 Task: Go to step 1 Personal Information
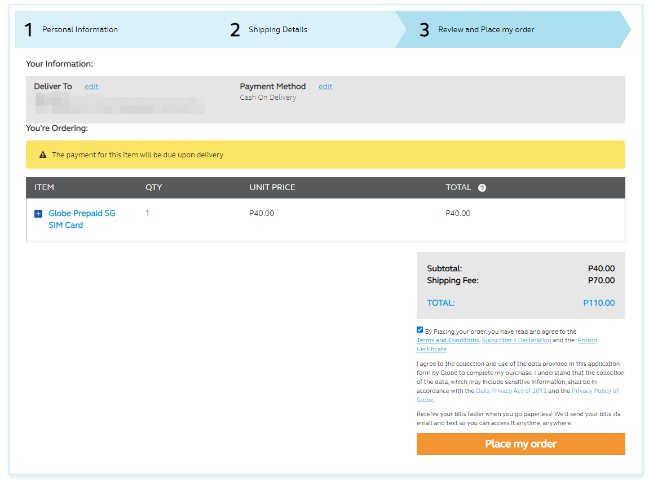71,29
